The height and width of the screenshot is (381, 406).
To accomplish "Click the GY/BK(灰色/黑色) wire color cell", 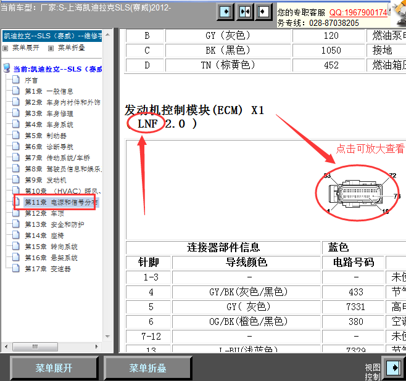I will [x=246, y=292].
